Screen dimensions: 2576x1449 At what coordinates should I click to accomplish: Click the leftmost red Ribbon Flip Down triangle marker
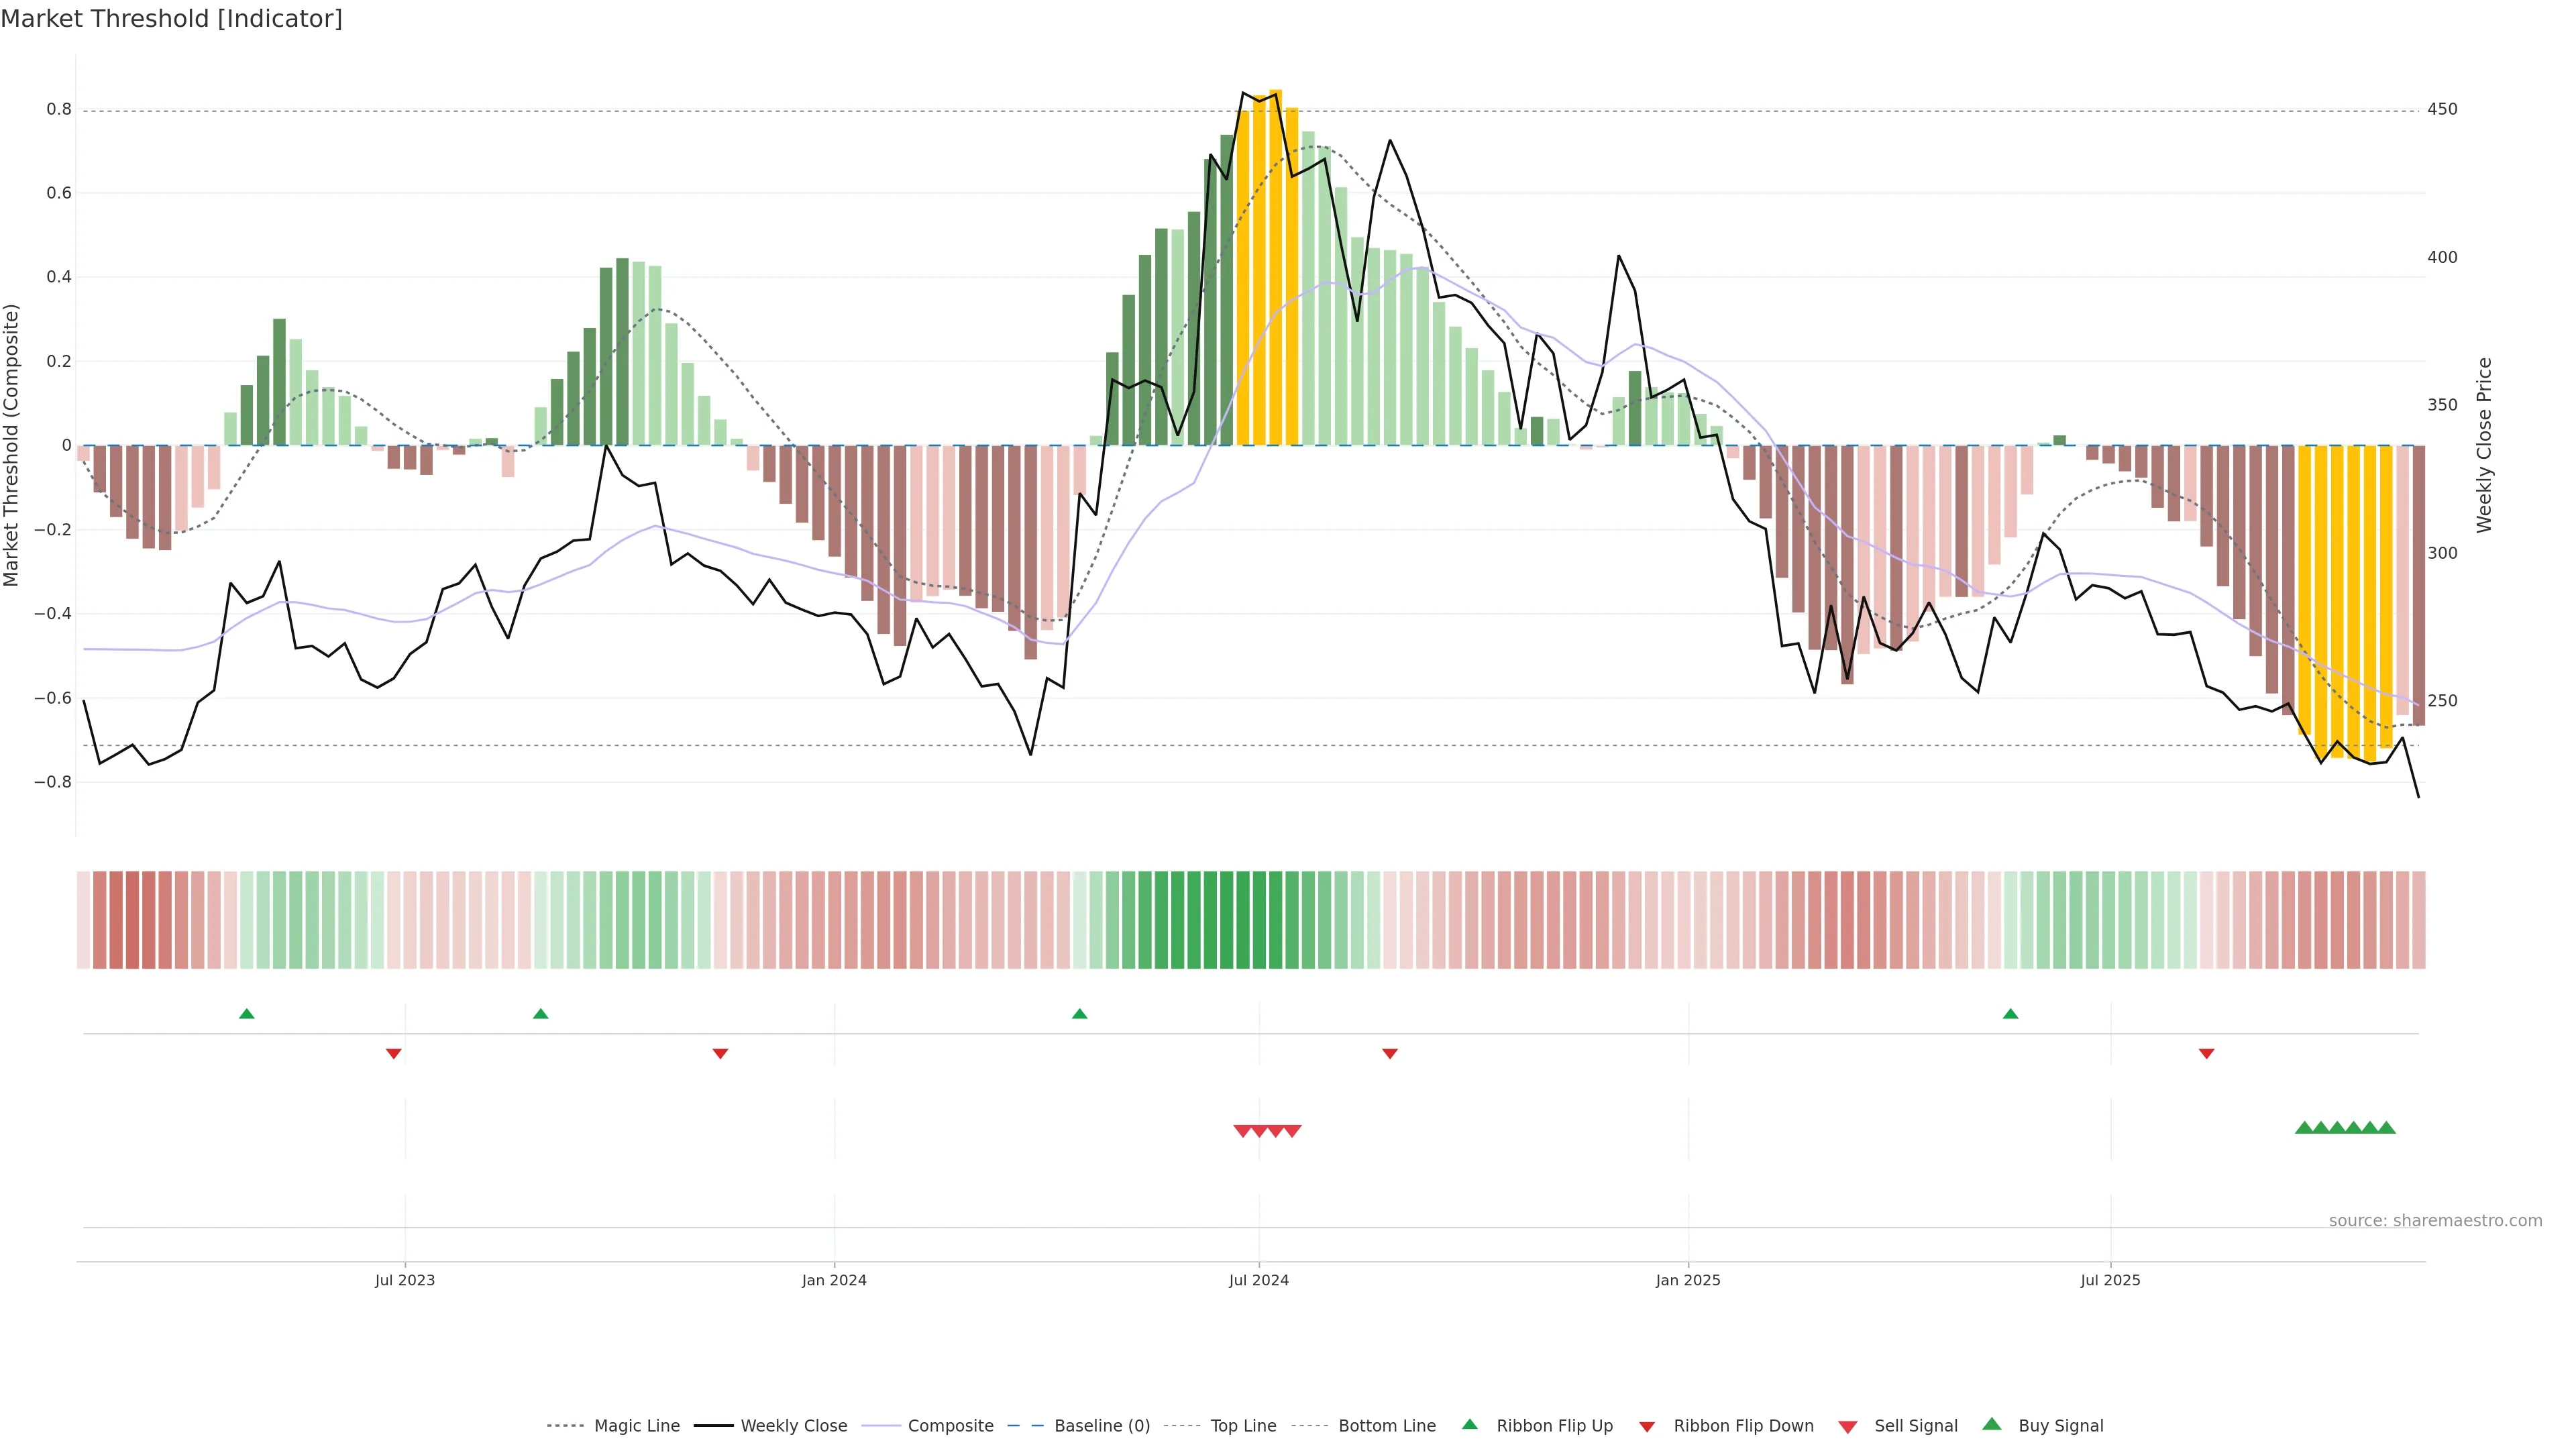[x=394, y=1053]
